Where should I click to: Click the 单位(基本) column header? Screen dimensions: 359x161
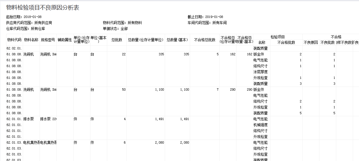pos(99,40)
